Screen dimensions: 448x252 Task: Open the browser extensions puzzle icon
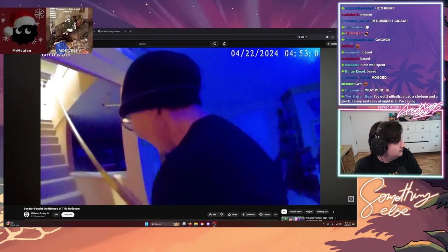click(x=332, y=37)
